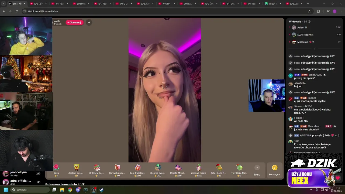Screen dimensions: 345x194
Task: Switch to the WIGILIA tab
Action: 166,4
